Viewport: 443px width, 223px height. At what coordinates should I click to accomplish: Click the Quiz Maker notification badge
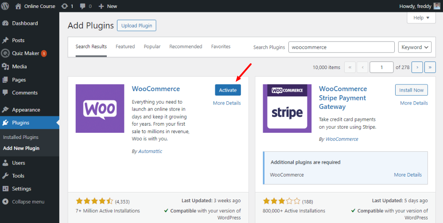44,54
